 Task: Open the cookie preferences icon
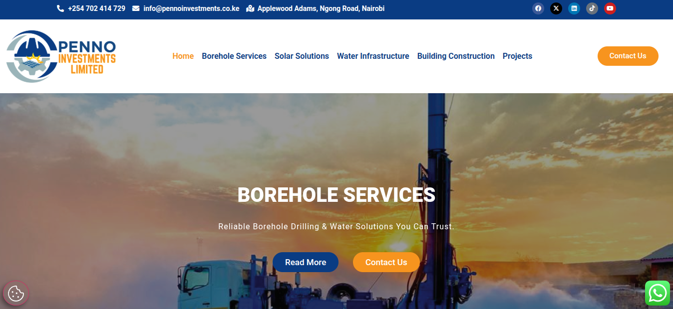pyautogui.click(x=16, y=294)
